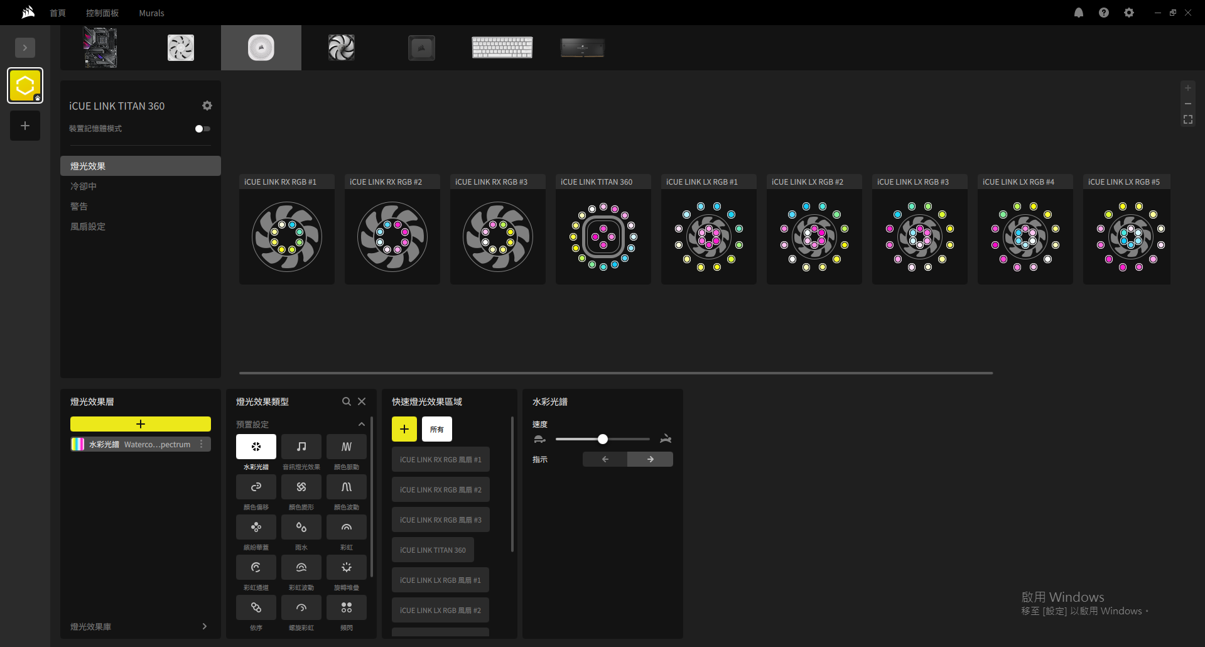Open the notifications bell icon

1078,13
